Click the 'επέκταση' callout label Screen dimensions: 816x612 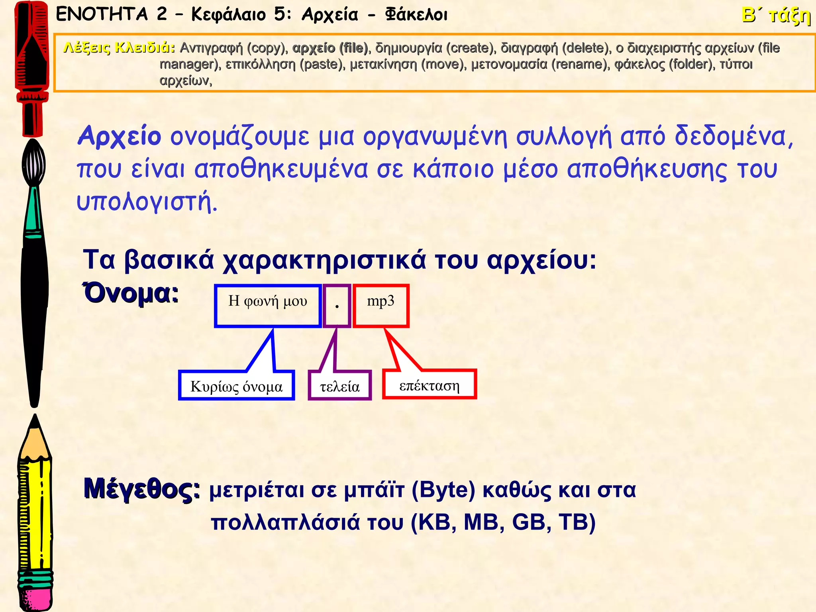[x=429, y=385]
